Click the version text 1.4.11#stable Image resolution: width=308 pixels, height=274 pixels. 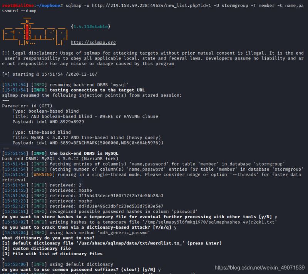point(90,27)
